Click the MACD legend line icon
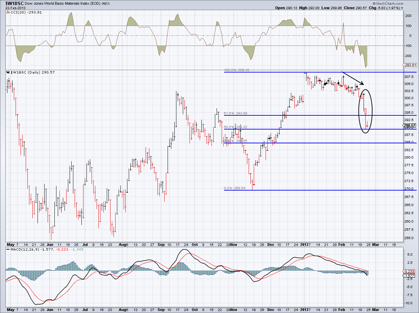The width and height of the screenshot is (419, 313). (8, 249)
